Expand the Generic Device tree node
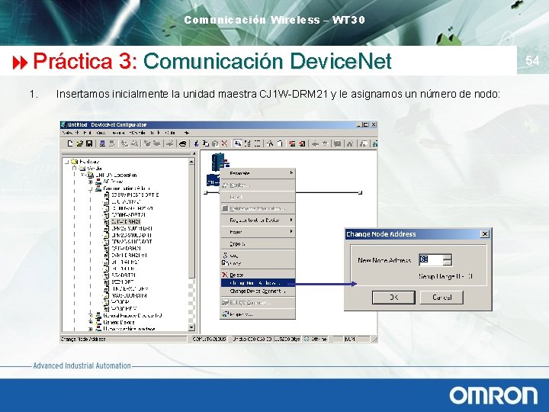The image size is (549, 412). pos(90,322)
